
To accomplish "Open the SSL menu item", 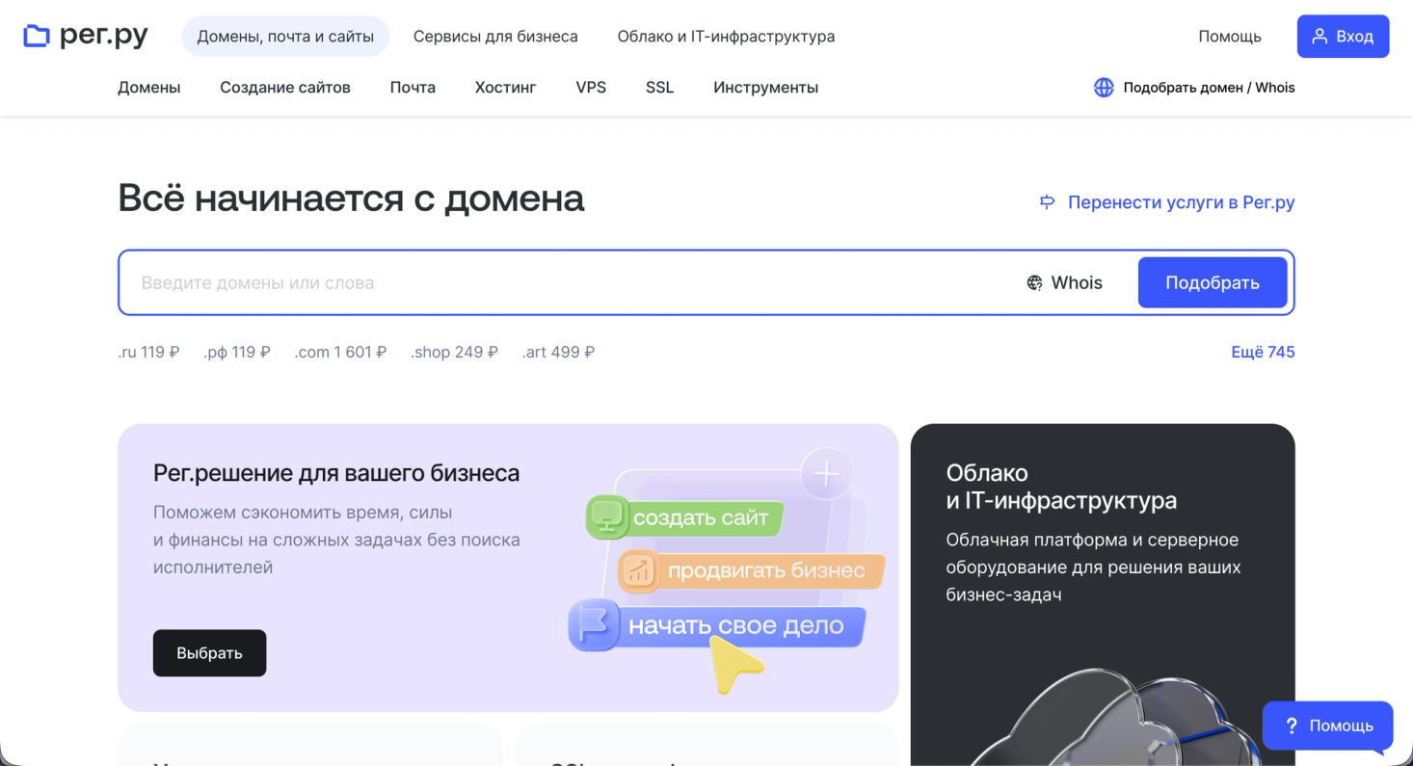I will click(660, 88).
